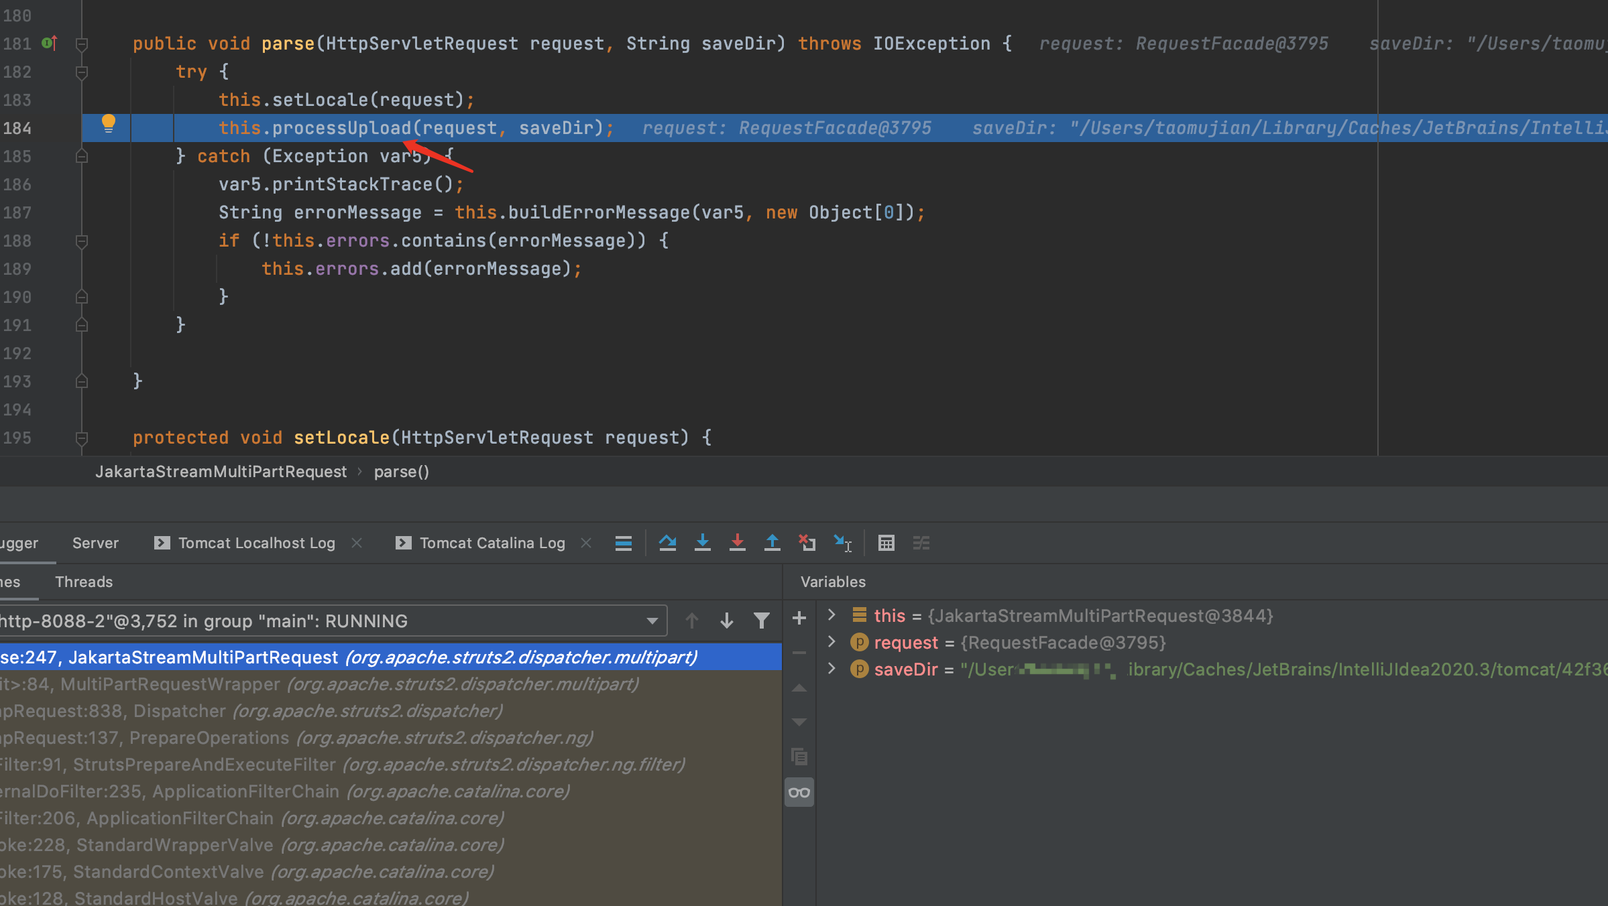Click line number 186 in the gutter
1608x906 pixels.
click(17, 184)
